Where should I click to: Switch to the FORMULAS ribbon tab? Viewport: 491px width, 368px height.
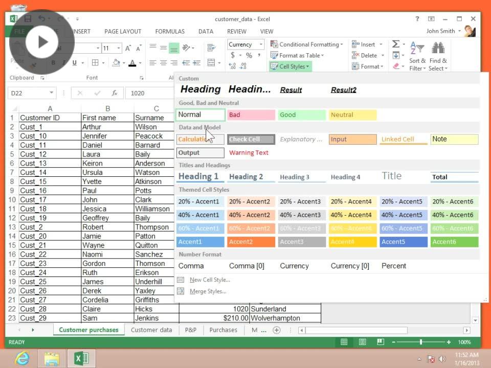coord(170,31)
